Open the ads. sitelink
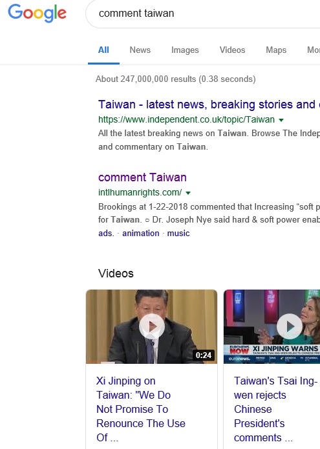Image resolution: width=320 pixels, height=449 pixels. point(106,234)
